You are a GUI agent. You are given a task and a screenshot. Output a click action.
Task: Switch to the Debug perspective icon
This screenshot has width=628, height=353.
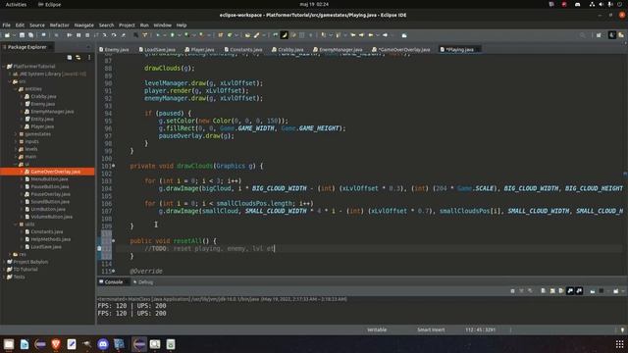point(621,35)
